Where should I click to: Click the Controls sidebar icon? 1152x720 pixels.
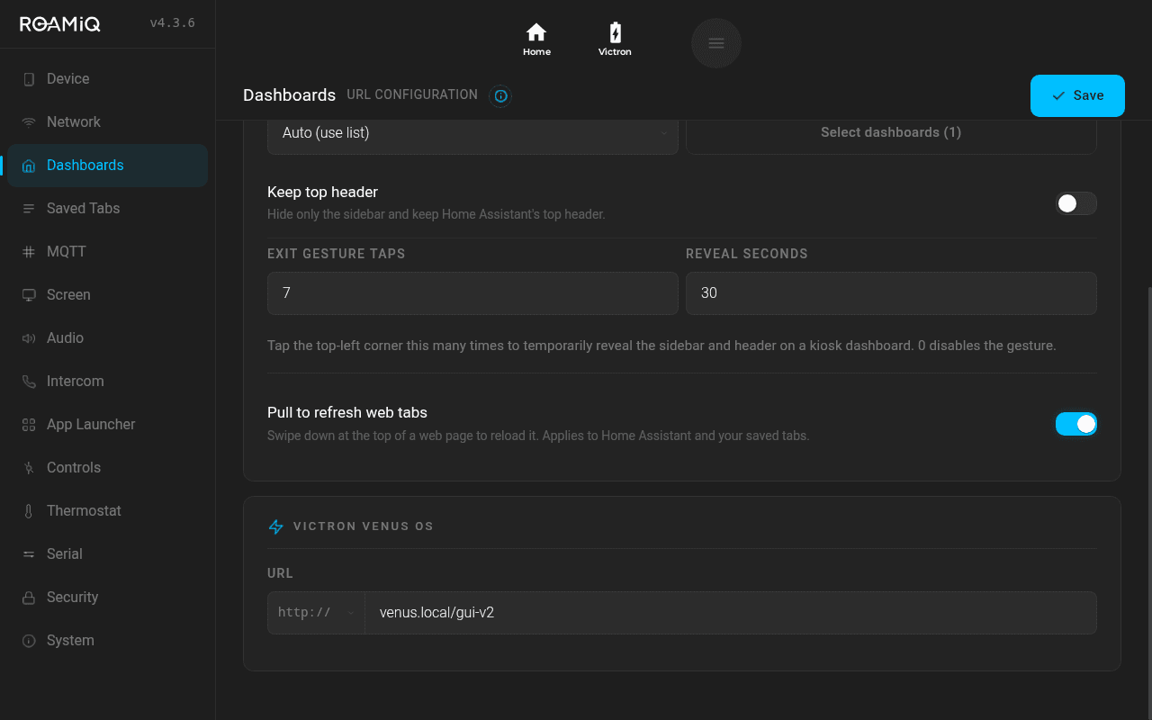pos(29,468)
